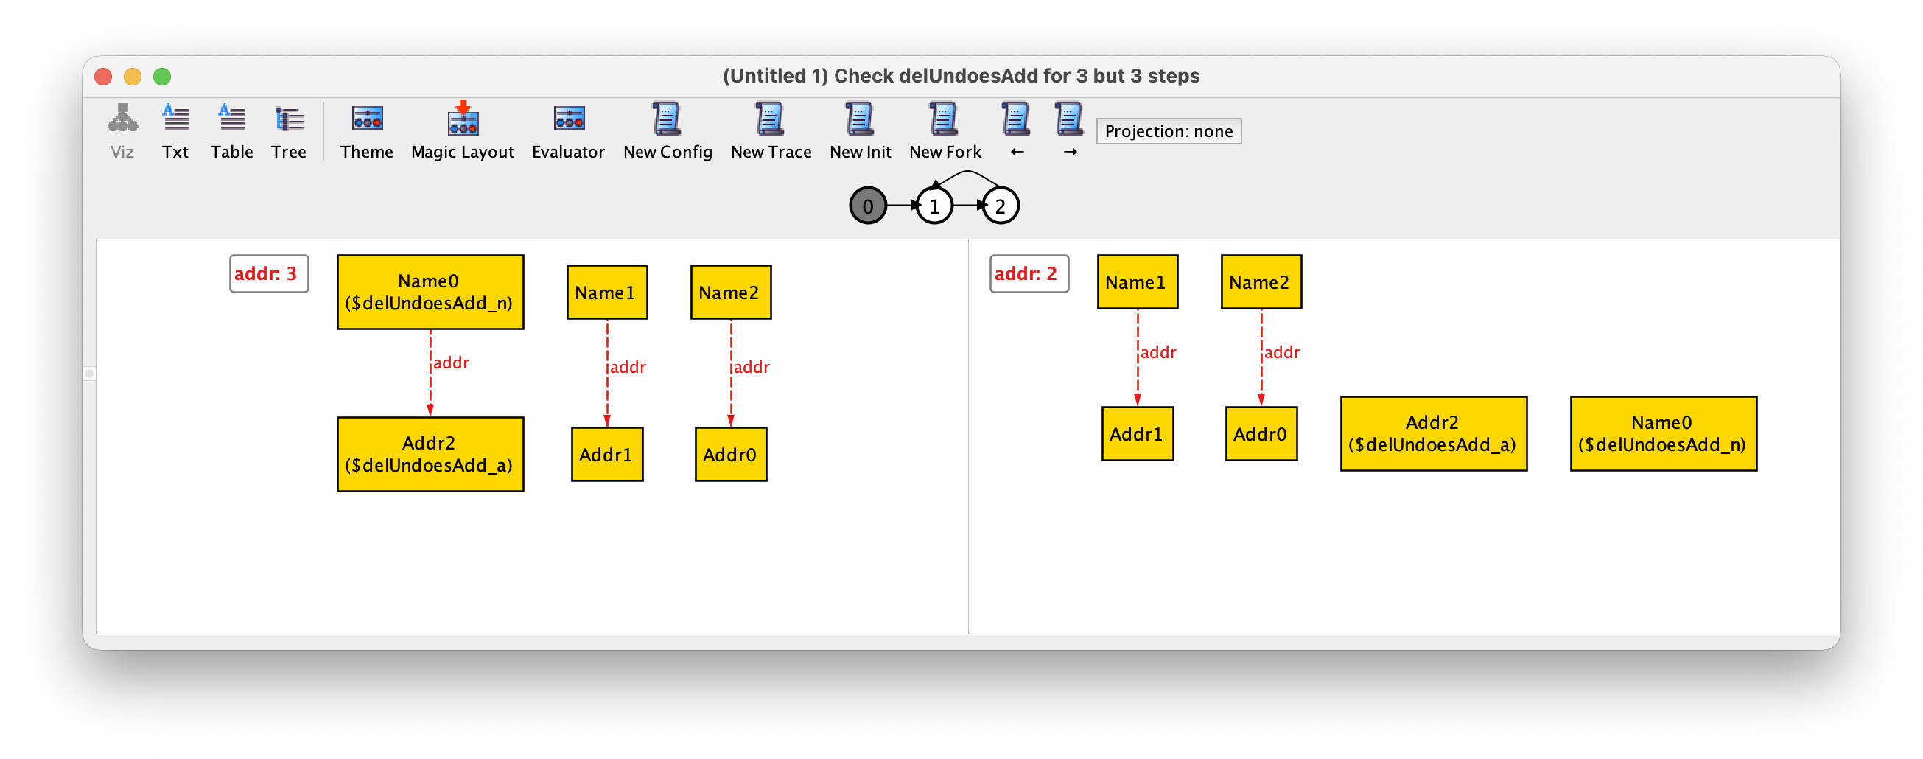This screenshot has width=1923, height=759.
Task: Select the Name0 node in right state
Action: tap(1663, 433)
